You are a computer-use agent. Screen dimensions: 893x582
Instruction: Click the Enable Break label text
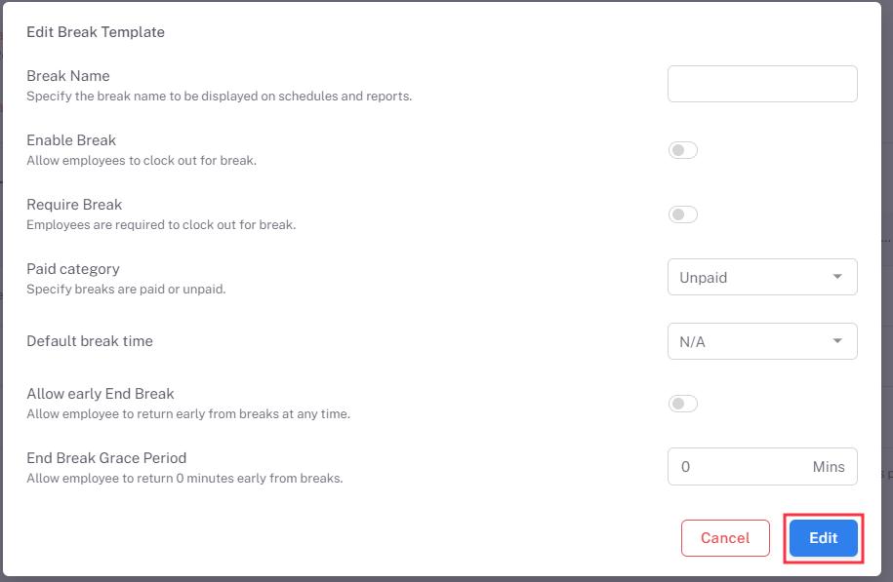(x=71, y=140)
